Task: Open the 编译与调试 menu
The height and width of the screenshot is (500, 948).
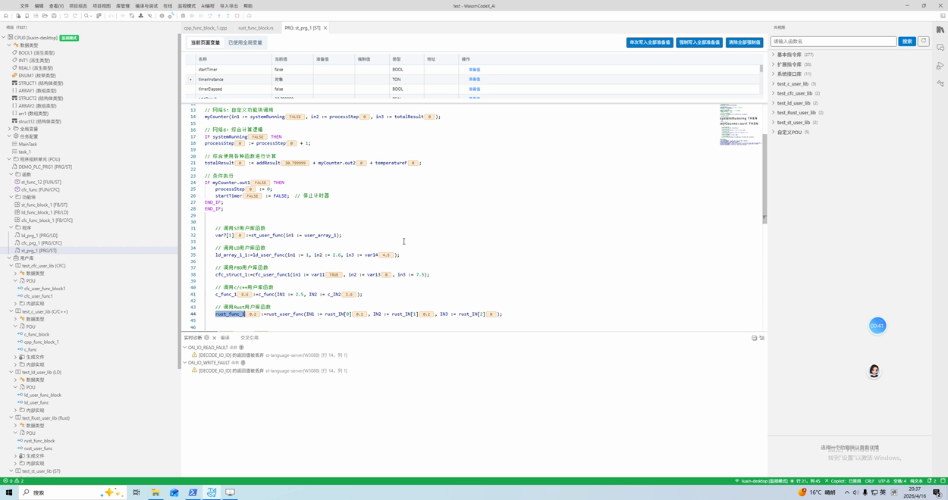Action: click(x=146, y=6)
